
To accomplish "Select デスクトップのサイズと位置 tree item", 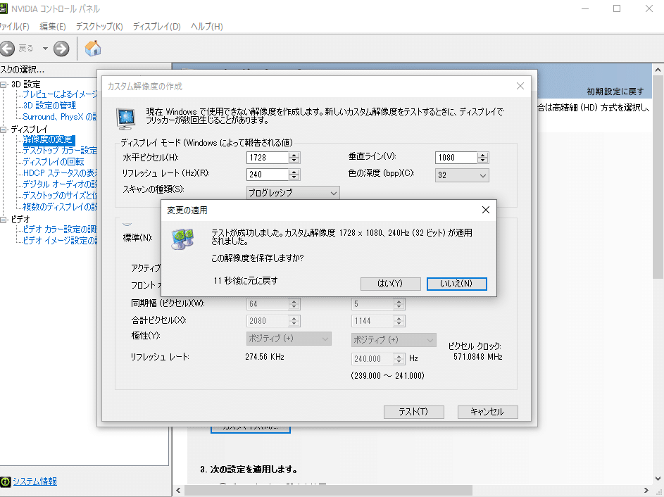I will pyautogui.click(x=60, y=196).
